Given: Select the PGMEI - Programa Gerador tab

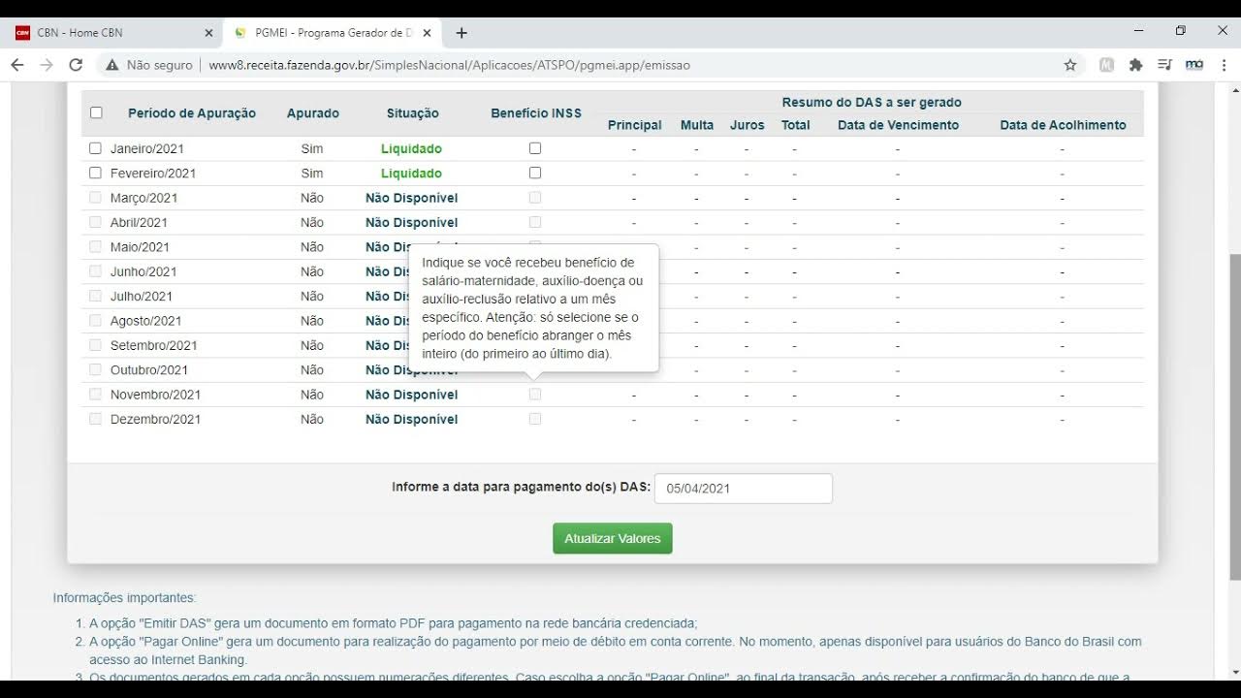Looking at the screenshot, I should coord(333,33).
